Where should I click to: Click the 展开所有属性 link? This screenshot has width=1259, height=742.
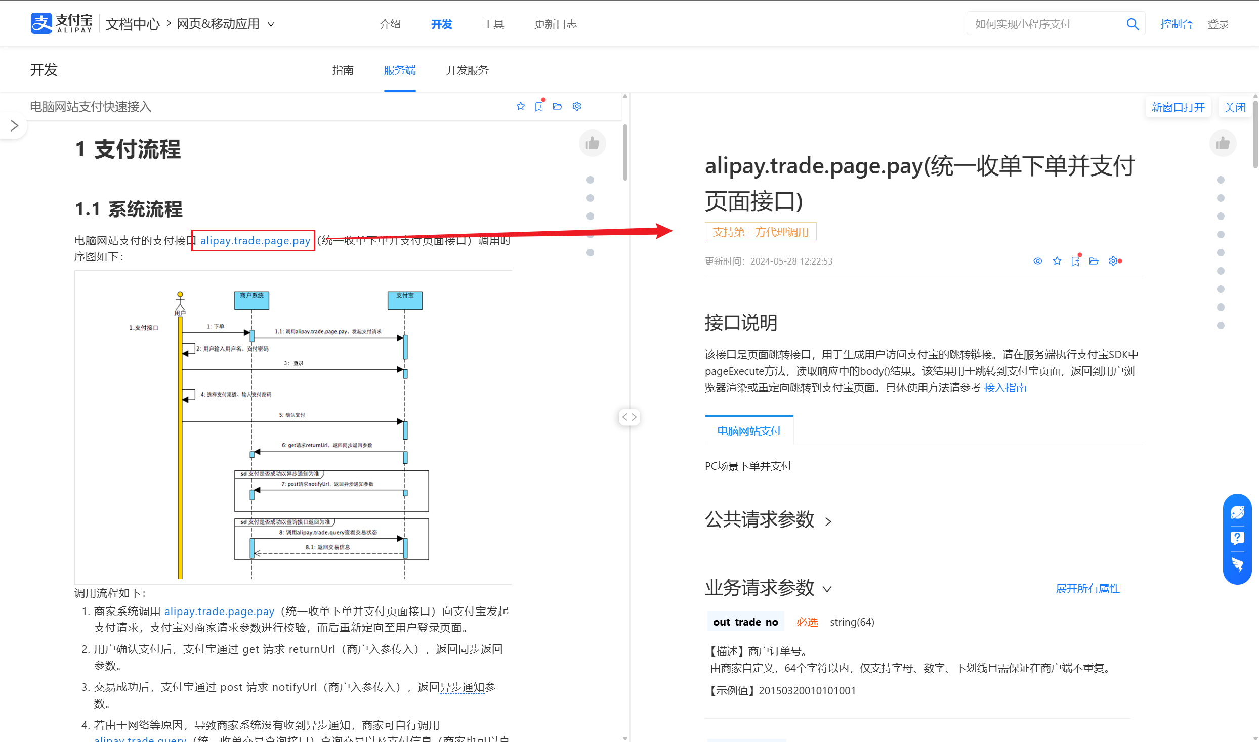[1087, 588]
